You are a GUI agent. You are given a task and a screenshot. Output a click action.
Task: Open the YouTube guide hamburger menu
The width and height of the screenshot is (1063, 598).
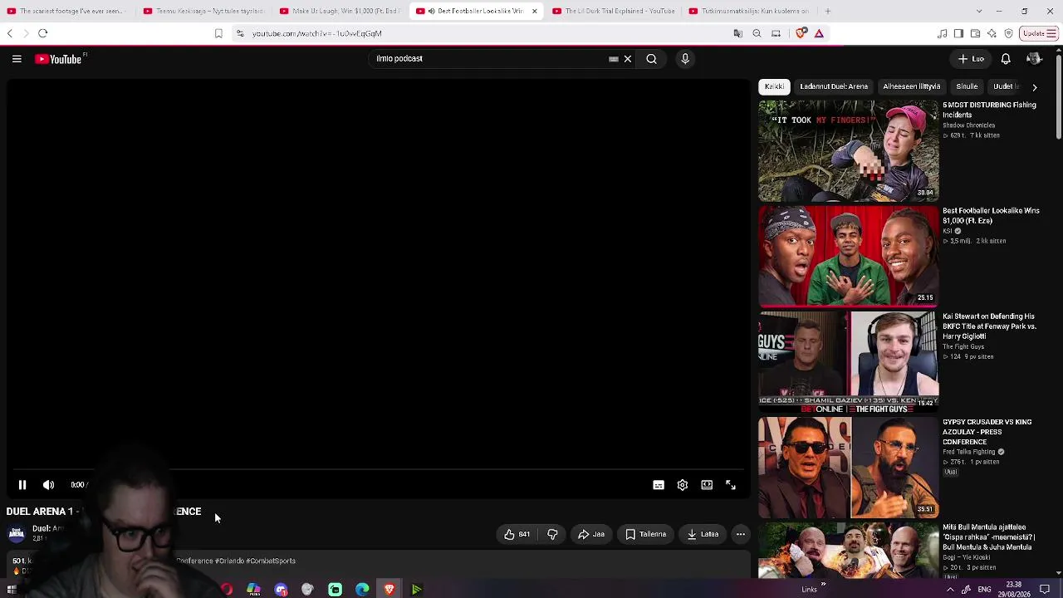pyautogui.click(x=17, y=59)
